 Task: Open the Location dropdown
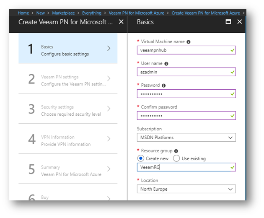(x=186, y=189)
